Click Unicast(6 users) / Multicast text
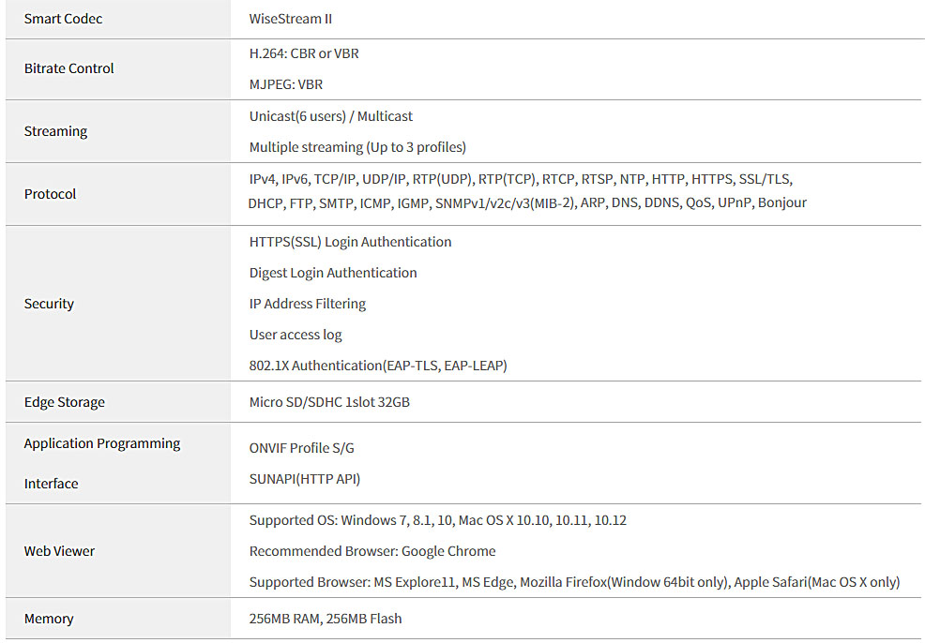Viewport: 925px width, 643px height. [x=331, y=116]
